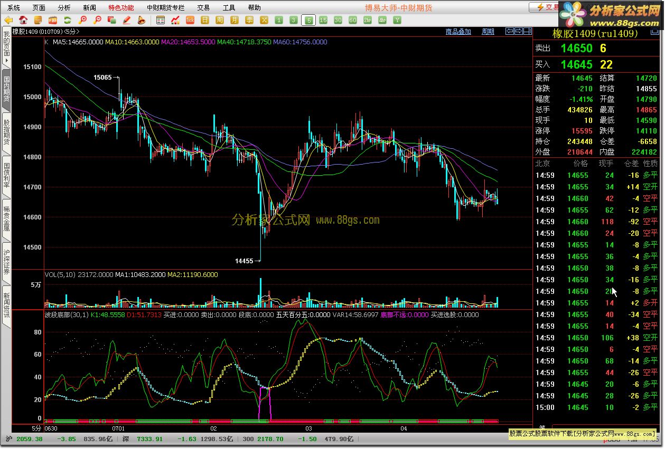Viewport: 665px width, 449px height.
Task: Switch to monthly (月) period
Action: click(235, 20)
